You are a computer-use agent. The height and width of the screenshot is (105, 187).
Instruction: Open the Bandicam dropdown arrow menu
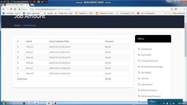2,2
